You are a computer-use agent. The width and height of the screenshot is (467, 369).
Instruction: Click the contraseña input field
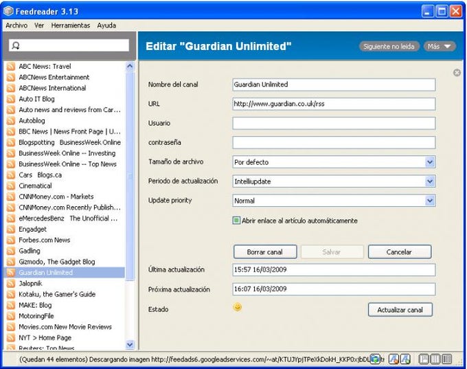334,142
